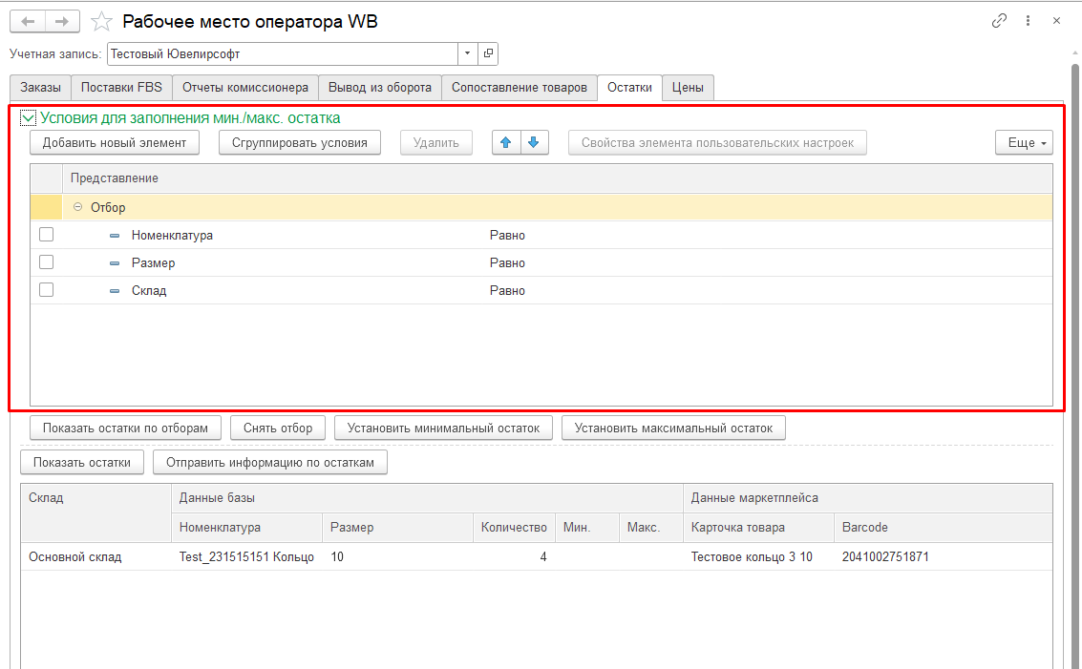Enable the Размер filter checkbox
Image resolution: width=1082 pixels, height=669 pixels.
[46, 262]
